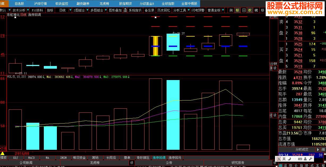Click the IME wrench settings icon
The width and height of the screenshot is (326, 167).
coord(310,159)
